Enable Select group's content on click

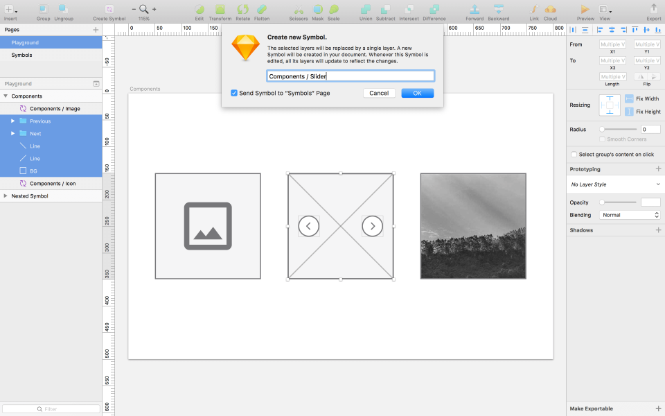tap(574, 155)
